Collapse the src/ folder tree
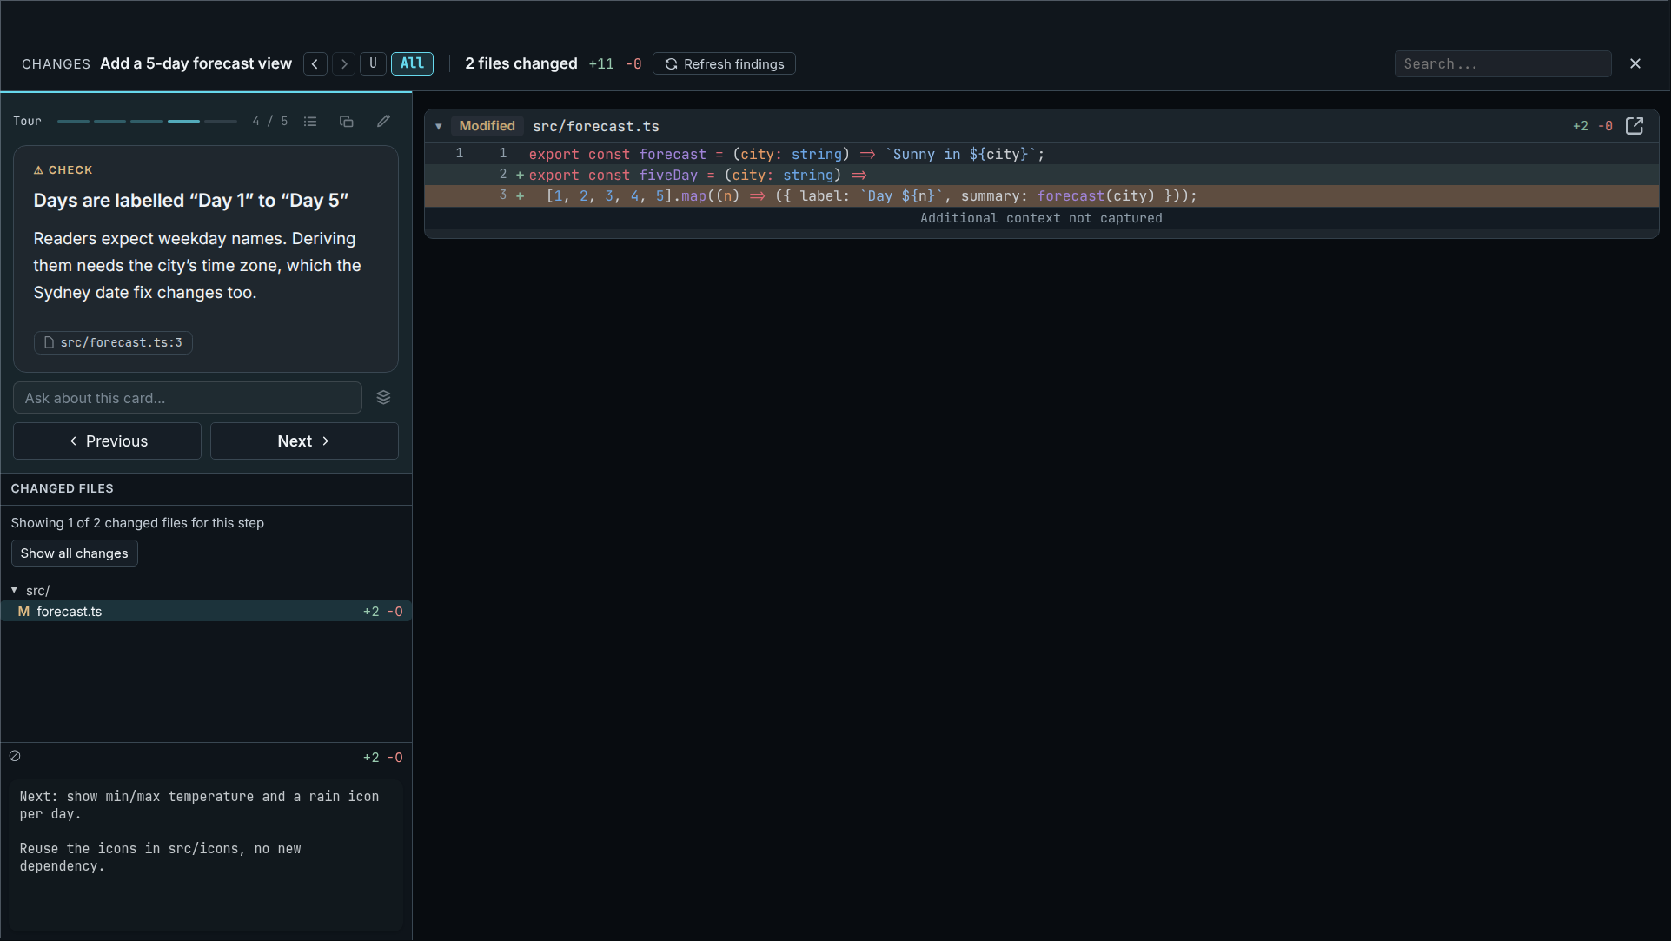 tap(15, 590)
